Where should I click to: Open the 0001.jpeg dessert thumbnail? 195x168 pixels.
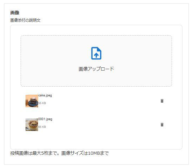(x=32, y=125)
